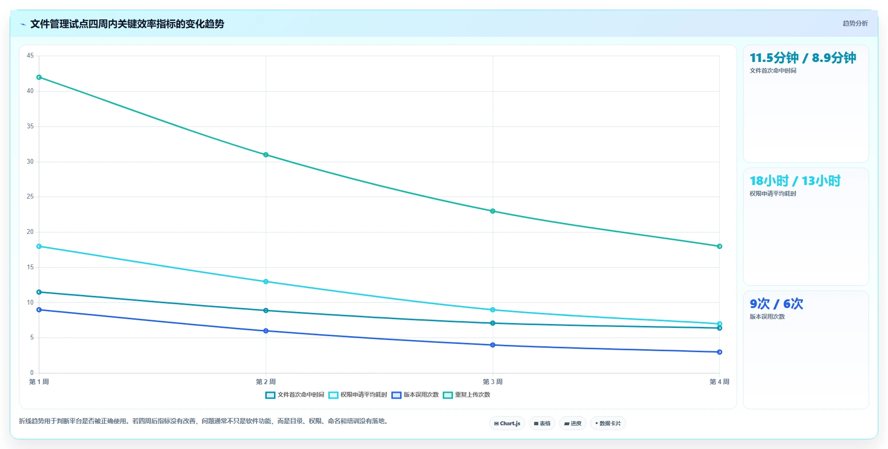Select the 文件首次命中时间 point at 第 1 周 (11.5)
This screenshot has height=449, width=888.
pos(39,292)
